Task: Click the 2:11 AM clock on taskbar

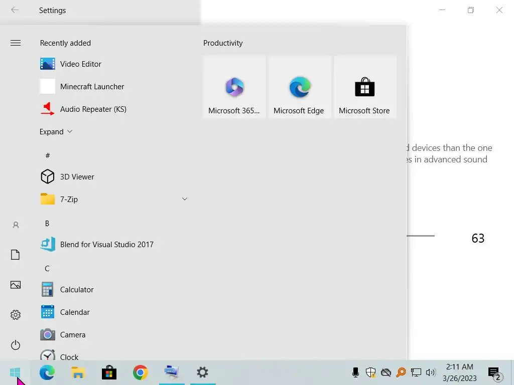Action: (x=460, y=367)
